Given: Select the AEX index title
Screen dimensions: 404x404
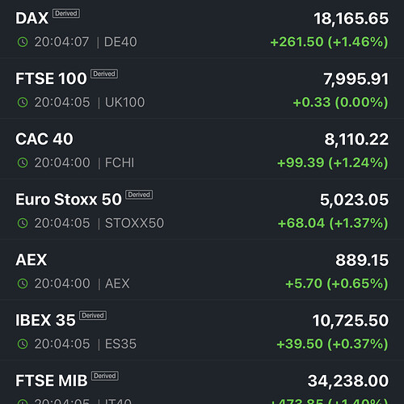Looking at the screenshot, I should pos(32,260).
